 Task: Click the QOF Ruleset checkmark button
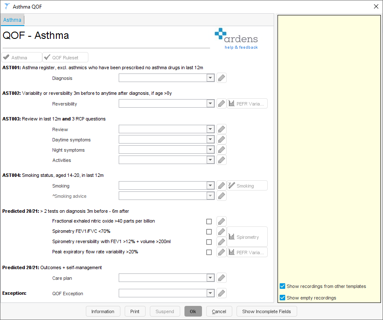coord(65,57)
